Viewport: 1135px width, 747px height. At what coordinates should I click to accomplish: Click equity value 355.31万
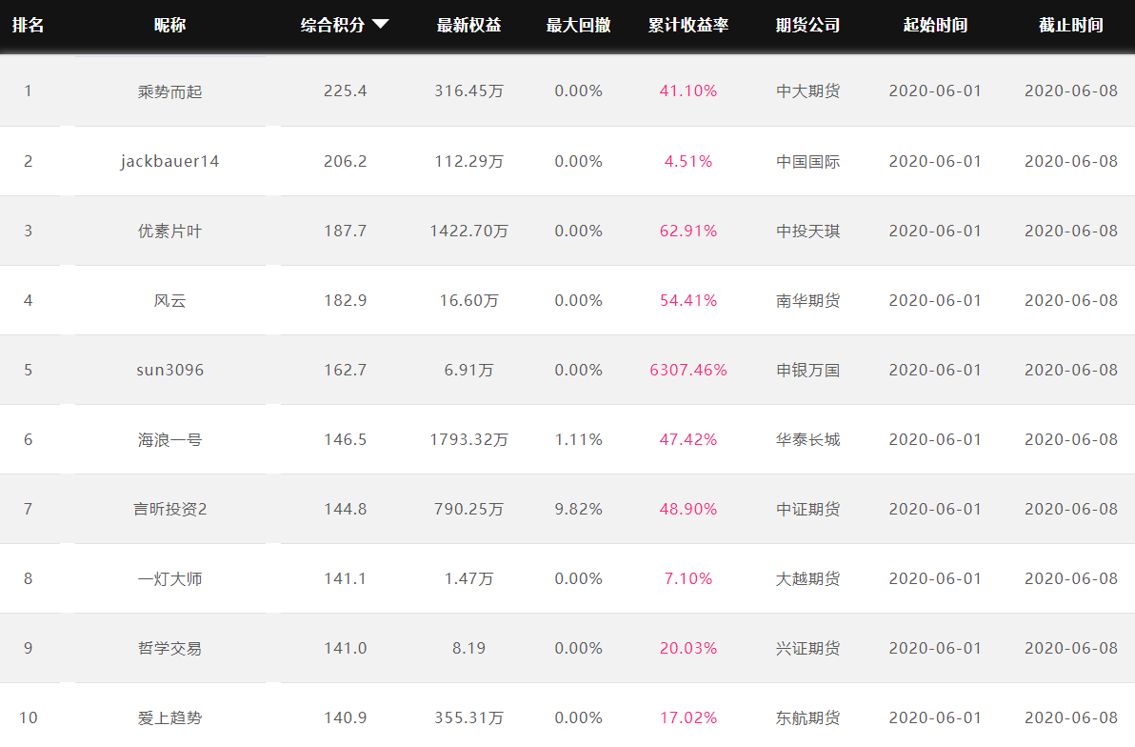[469, 717]
